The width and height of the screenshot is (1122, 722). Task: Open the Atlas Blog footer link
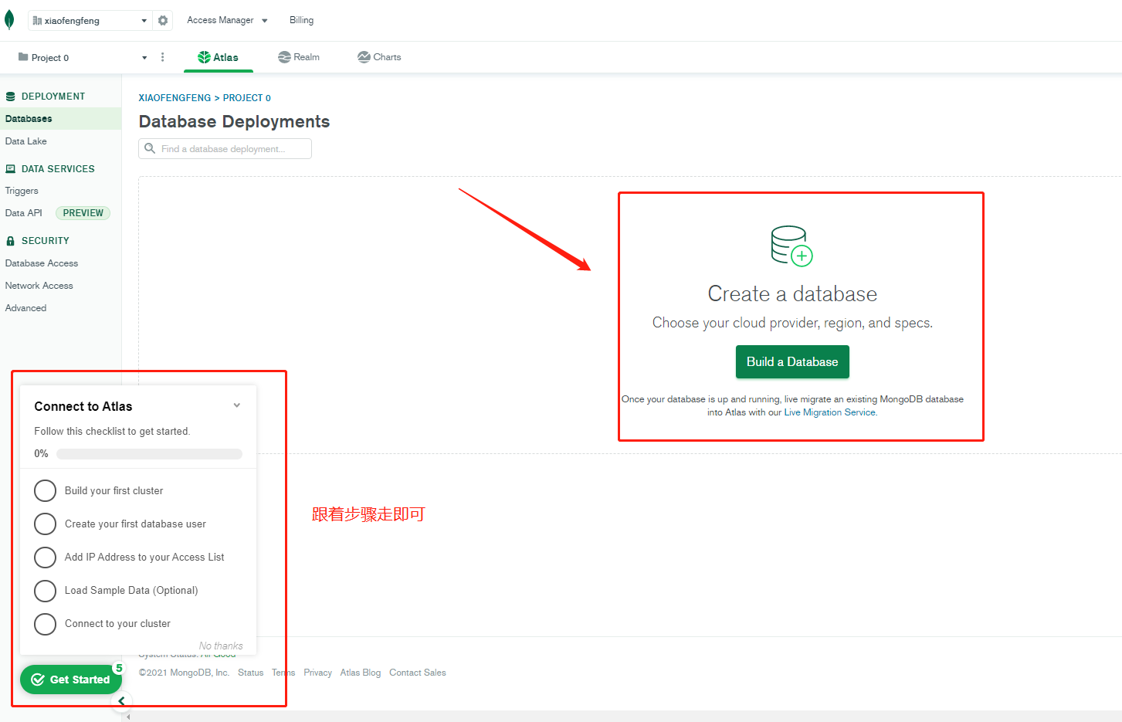[361, 673]
